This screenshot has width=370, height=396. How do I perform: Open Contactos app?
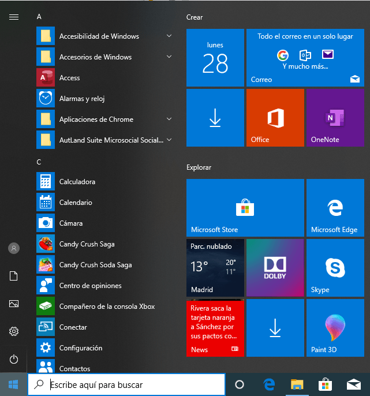pos(105,366)
